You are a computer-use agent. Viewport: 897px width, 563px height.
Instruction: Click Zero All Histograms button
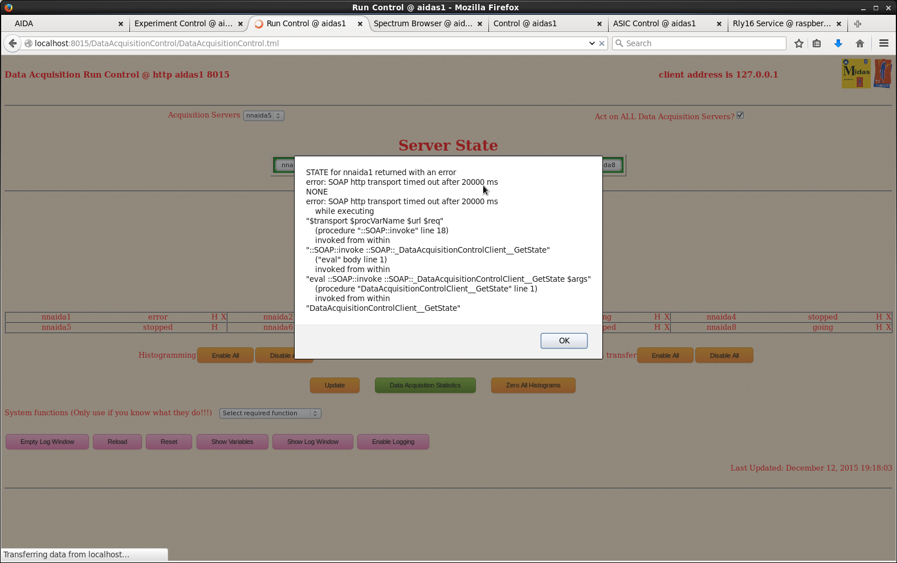[533, 386]
